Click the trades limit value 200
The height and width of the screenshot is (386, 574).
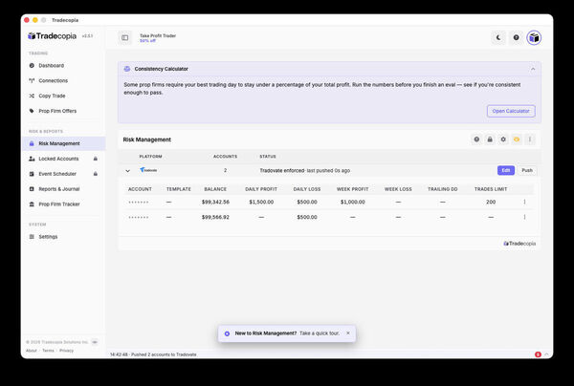(x=491, y=202)
